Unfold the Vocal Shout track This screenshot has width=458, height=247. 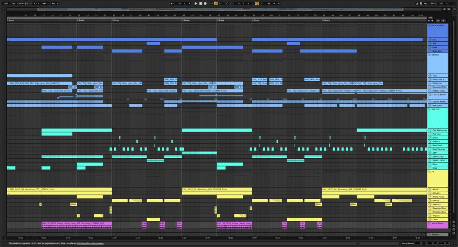tap(429, 224)
